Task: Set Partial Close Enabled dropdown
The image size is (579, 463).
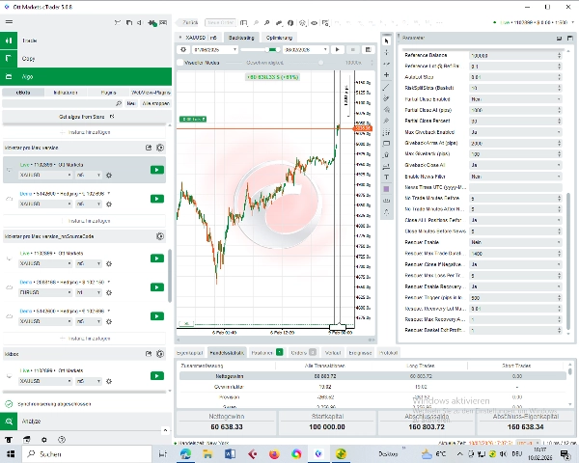Action: point(515,99)
